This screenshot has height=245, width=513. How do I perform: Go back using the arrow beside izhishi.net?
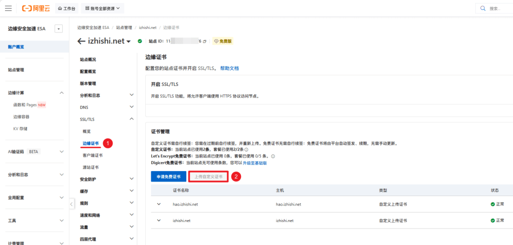pyautogui.click(x=81, y=41)
